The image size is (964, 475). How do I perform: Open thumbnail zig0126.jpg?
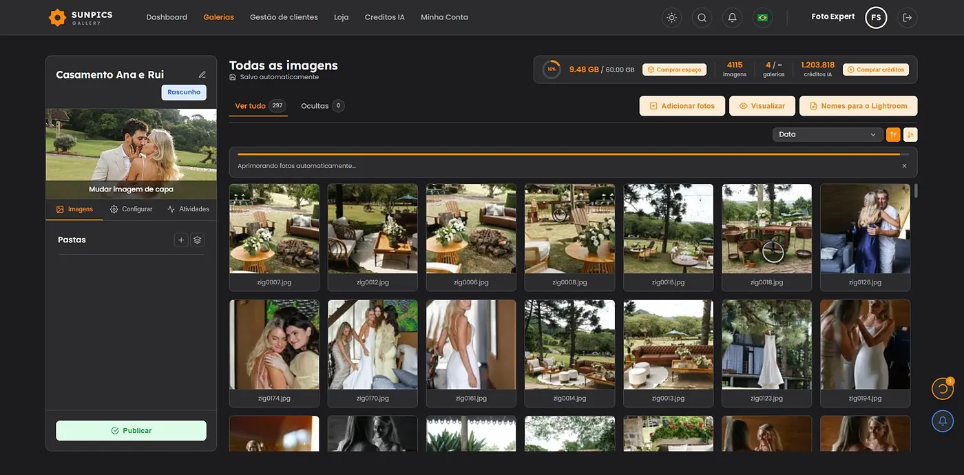click(865, 237)
